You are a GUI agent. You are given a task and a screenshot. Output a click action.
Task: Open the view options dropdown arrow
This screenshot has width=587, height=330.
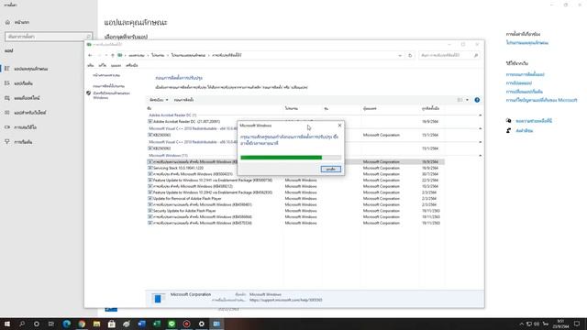point(467,100)
